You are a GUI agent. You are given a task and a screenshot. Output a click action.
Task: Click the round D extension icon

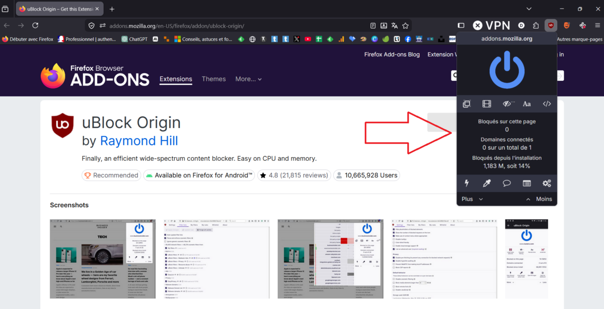pyautogui.click(x=521, y=25)
